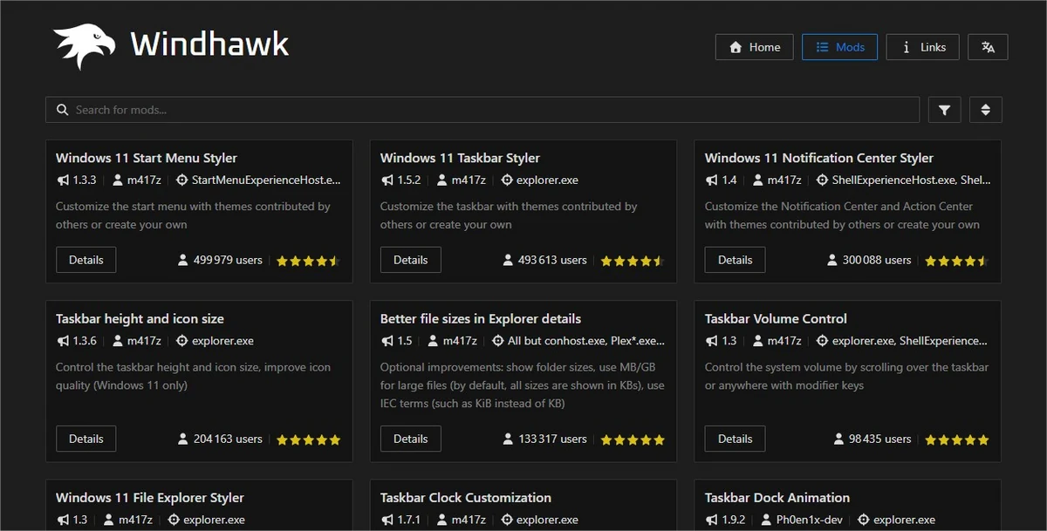Switch to the Mods tab

pyautogui.click(x=839, y=47)
